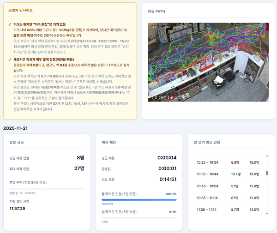Click the 중앙값 label
The image size is (277, 233).
point(106,169)
